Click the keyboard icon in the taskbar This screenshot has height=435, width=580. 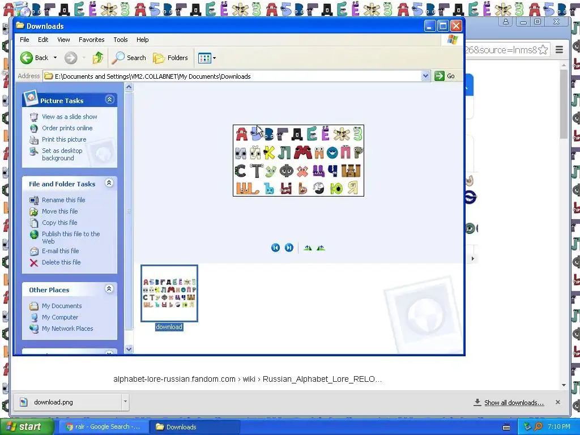(506, 427)
